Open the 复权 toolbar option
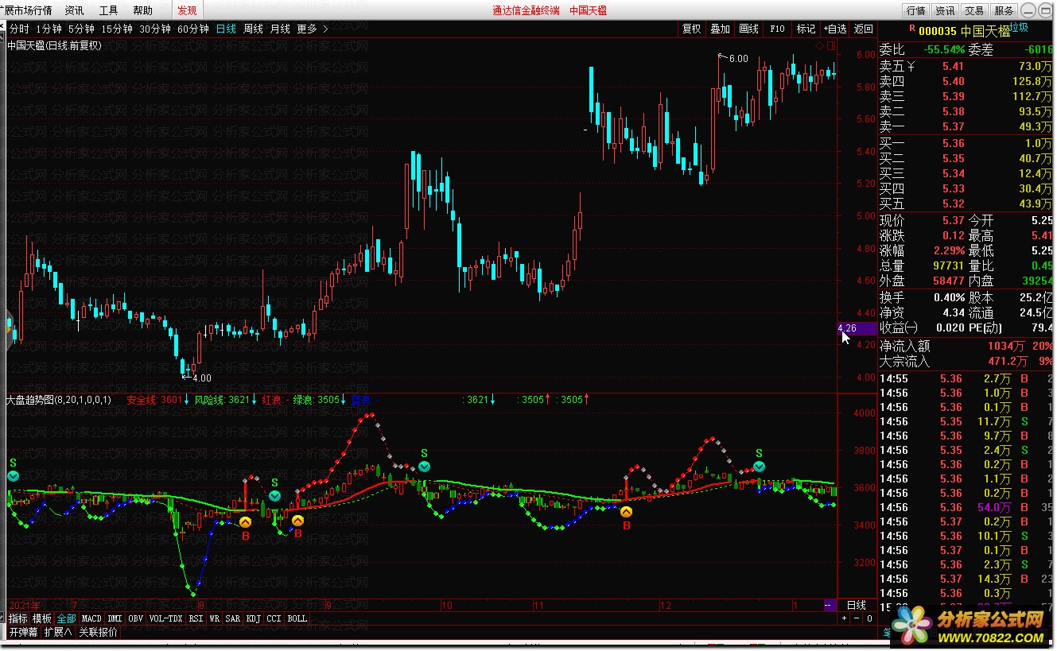1057x651 pixels. pyautogui.click(x=692, y=29)
